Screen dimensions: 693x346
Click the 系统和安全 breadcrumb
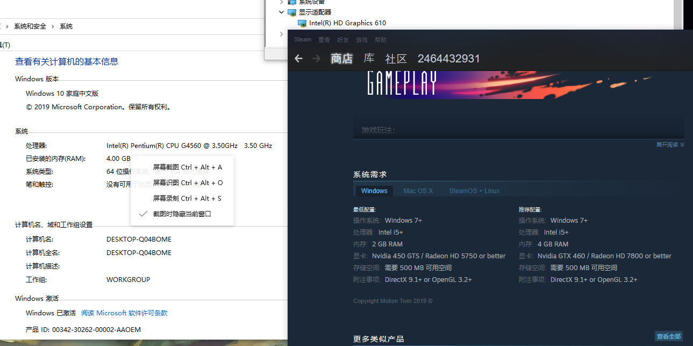click(30, 26)
